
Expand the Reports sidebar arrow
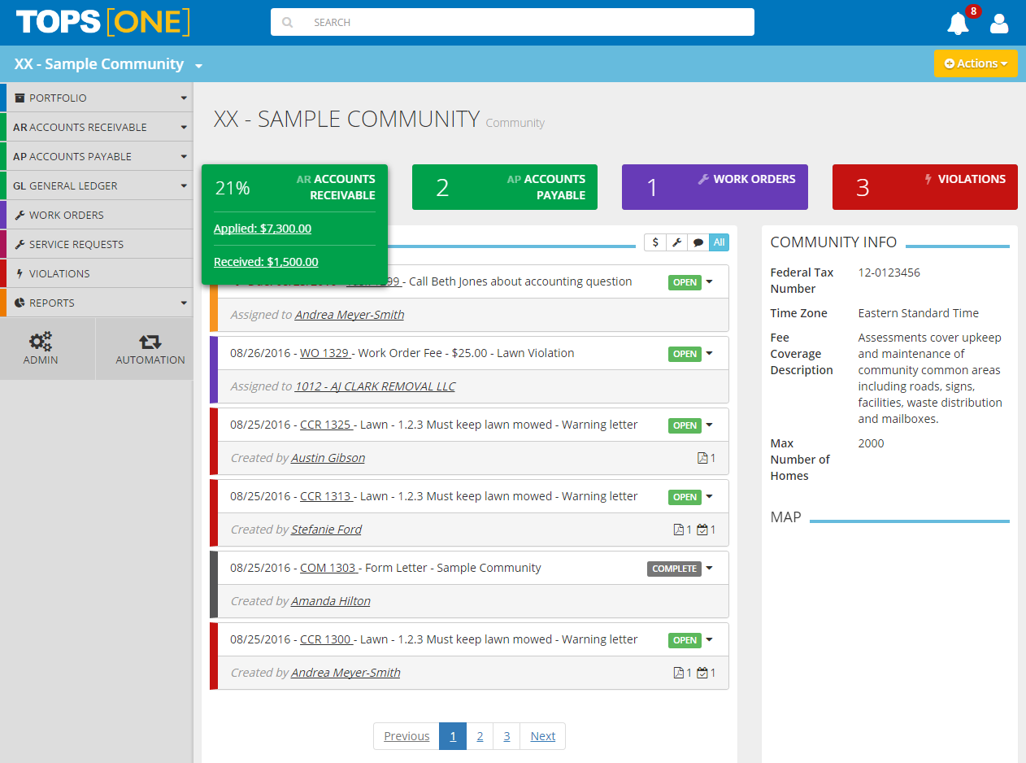pos(184,303)
